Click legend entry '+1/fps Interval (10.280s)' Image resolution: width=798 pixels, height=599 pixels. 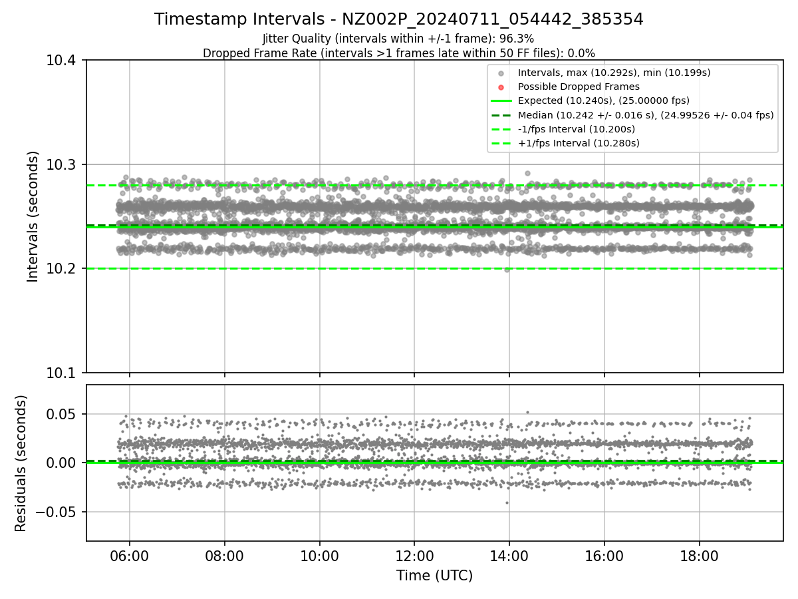[x=579, y=143]
